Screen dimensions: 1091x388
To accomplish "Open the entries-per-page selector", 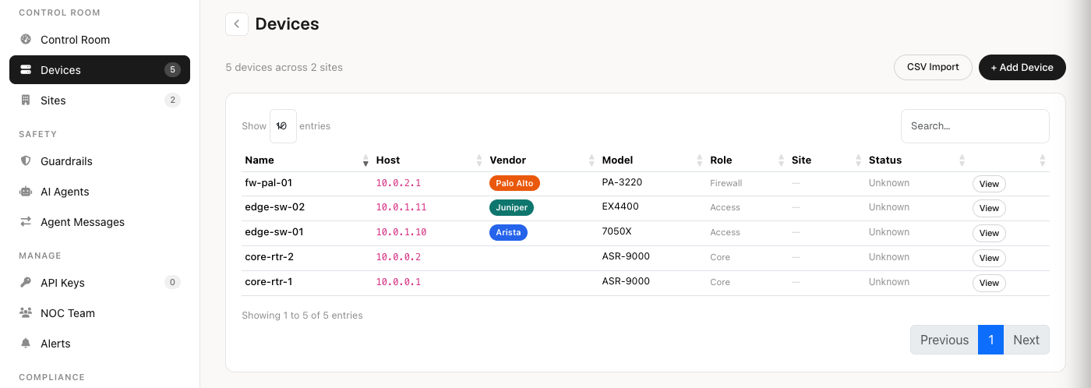I will [283, 126].
